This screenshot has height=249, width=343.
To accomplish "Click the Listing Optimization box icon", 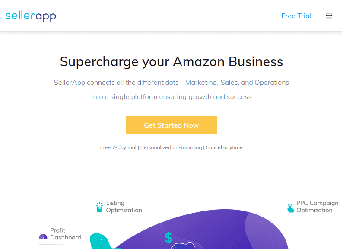I will [x=100, y=207].
